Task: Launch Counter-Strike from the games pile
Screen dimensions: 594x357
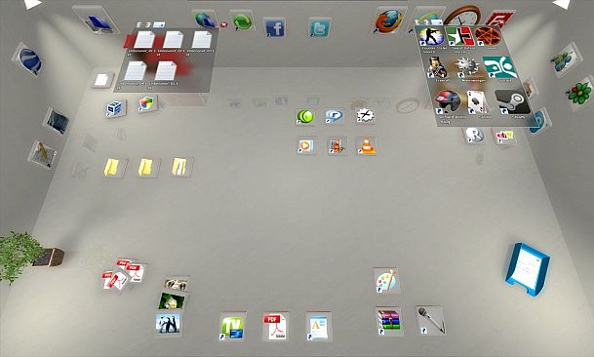Action: (x=431, y=38)
